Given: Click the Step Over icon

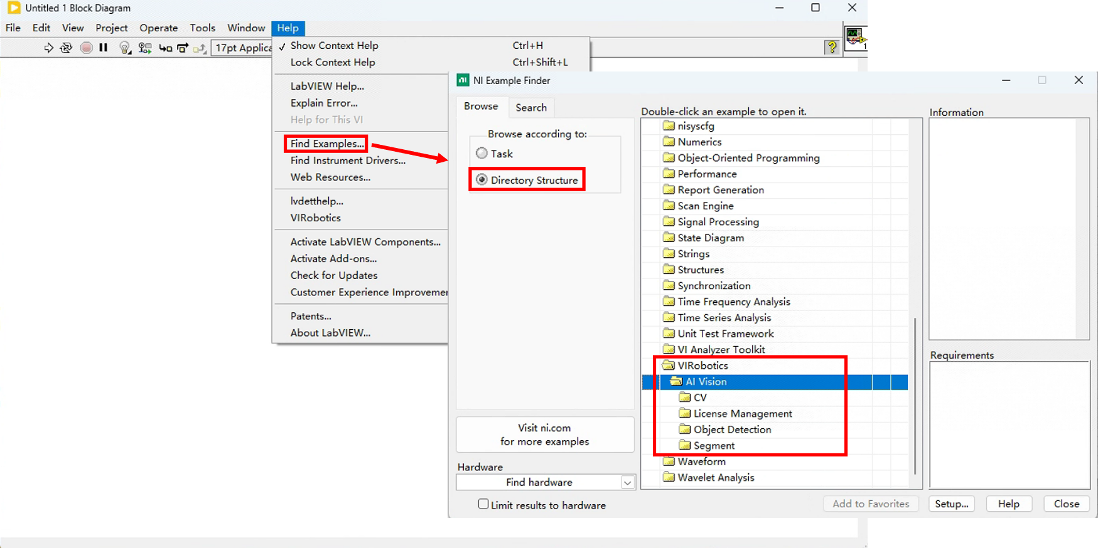Looking at the screenshot, I should pyautogui.click(x=183, y=48).
